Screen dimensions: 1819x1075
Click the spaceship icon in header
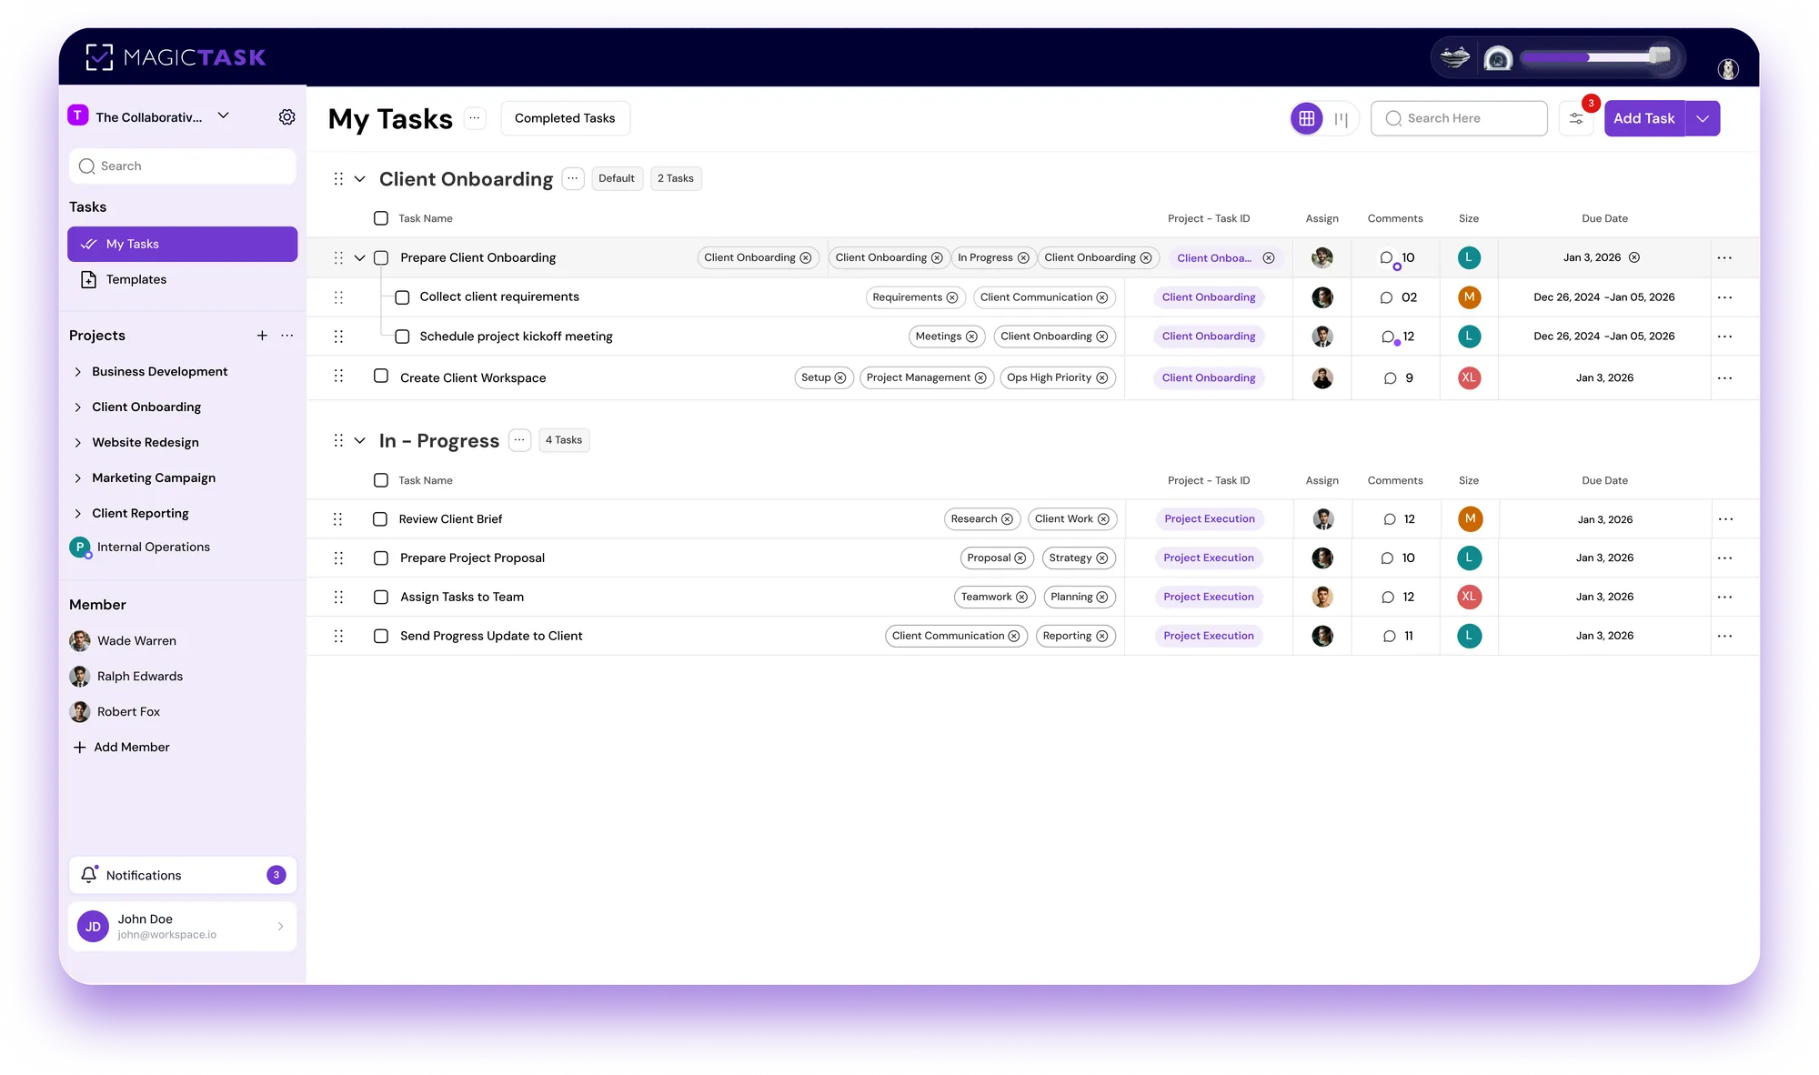1455,57
